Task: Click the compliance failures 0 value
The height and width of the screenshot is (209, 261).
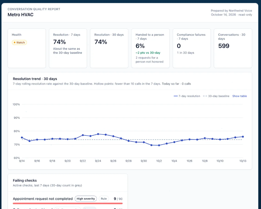Action: (179, 46)
